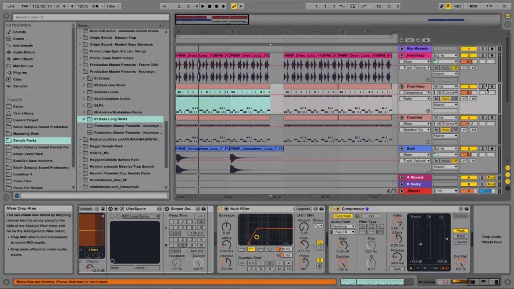Unfold the Master track
The height and width of the screenshot is (289, 514).
point(402,191)
